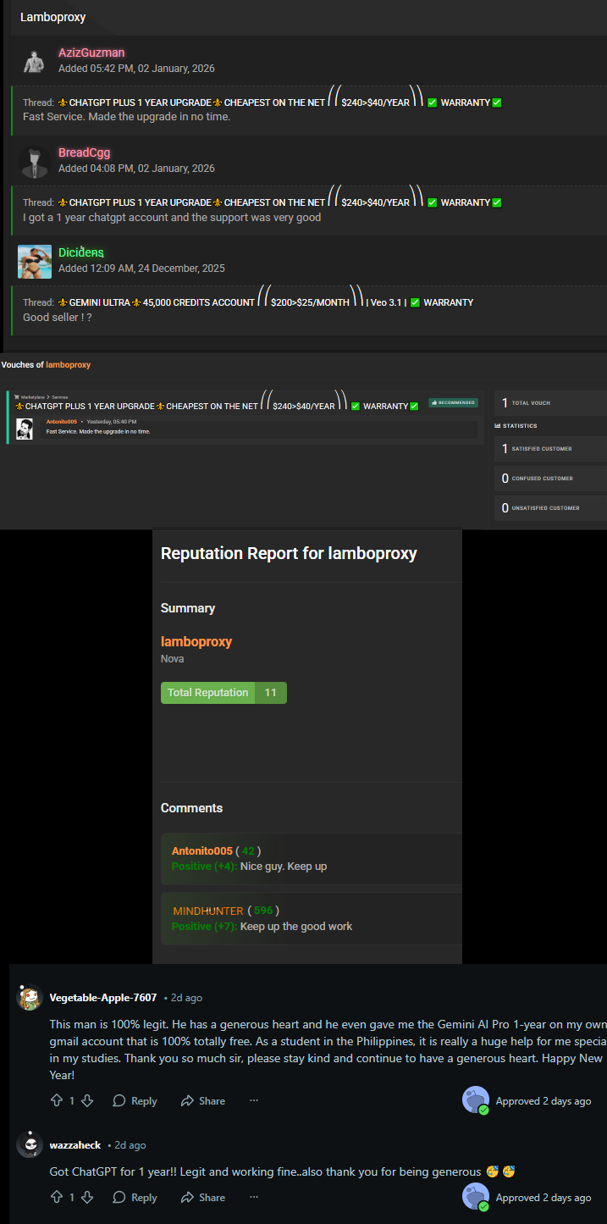Click 'Added 12:09 AM, 24 December, 2025'
This screenshot has width=607, height=1224.
[x=141, y=269]
